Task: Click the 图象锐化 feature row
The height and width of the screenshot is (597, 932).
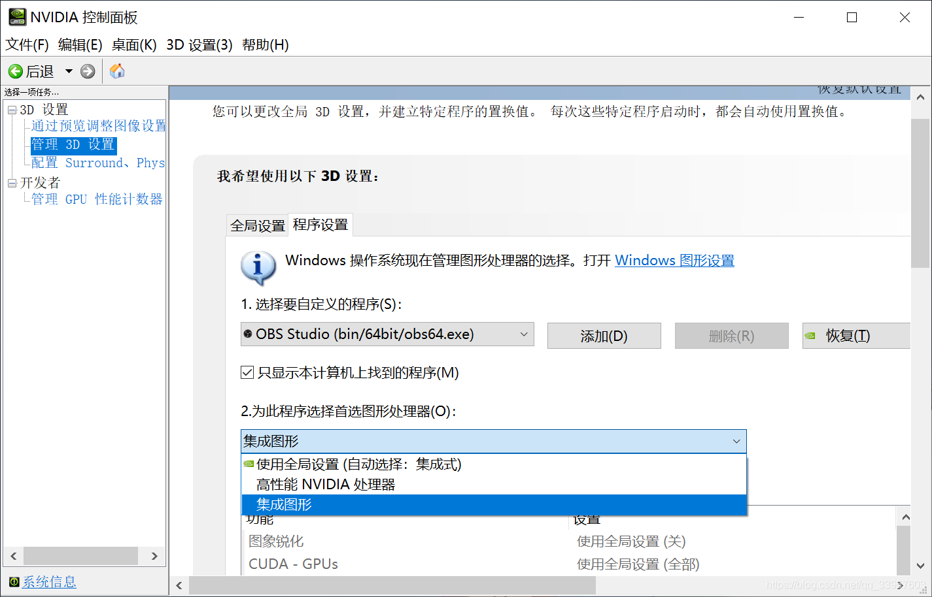Action: click(x=276, y=541)
